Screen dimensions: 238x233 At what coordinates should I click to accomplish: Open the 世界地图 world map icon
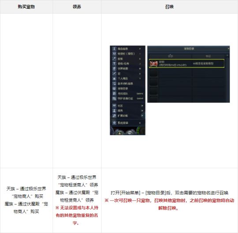pos(114,69)
